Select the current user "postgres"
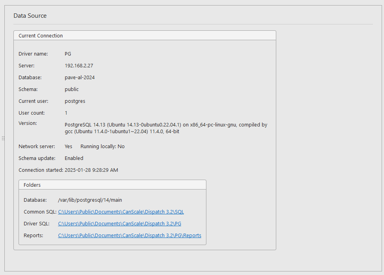 point(75,101)
